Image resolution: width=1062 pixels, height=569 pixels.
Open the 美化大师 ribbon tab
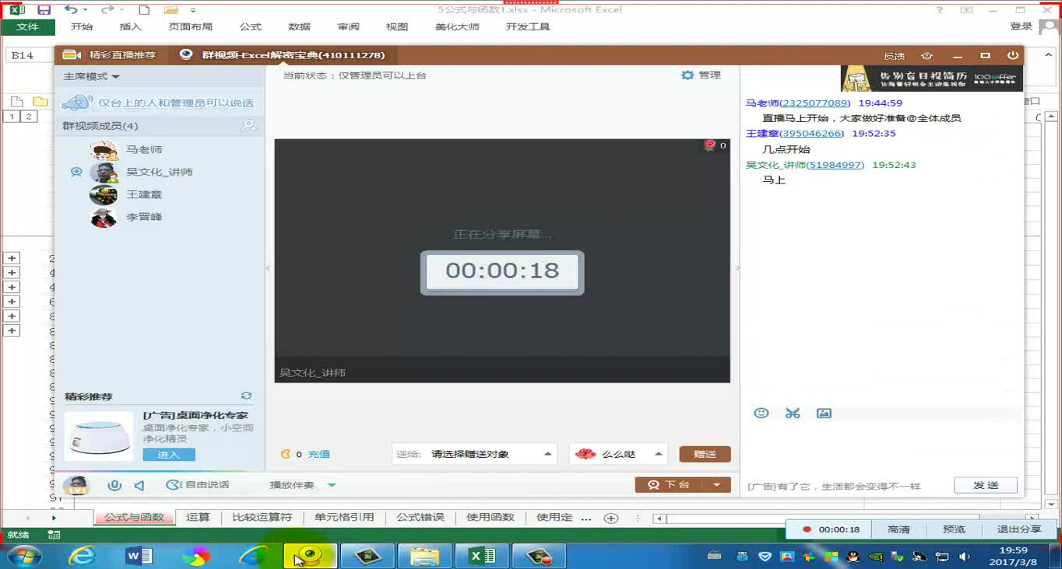(457, 26)
